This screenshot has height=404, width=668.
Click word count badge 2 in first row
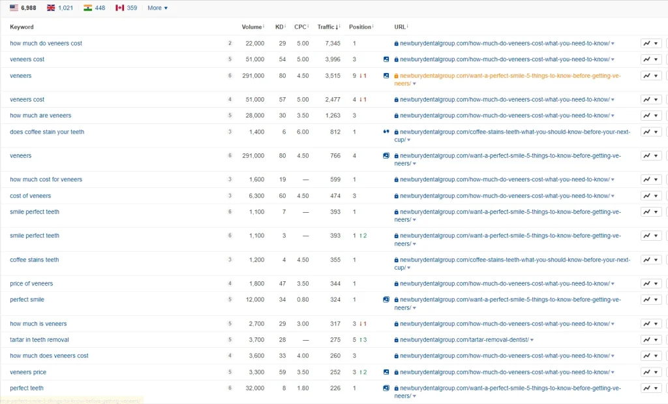pyautogui.click(x=230, y=43)
